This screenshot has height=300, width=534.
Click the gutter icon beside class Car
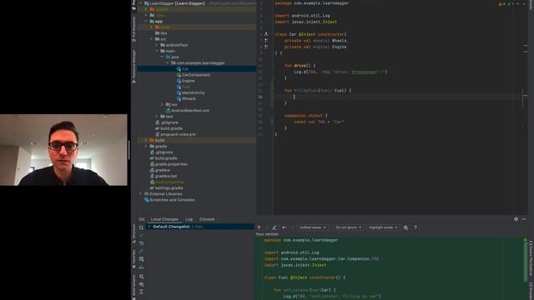coord(266,34)
